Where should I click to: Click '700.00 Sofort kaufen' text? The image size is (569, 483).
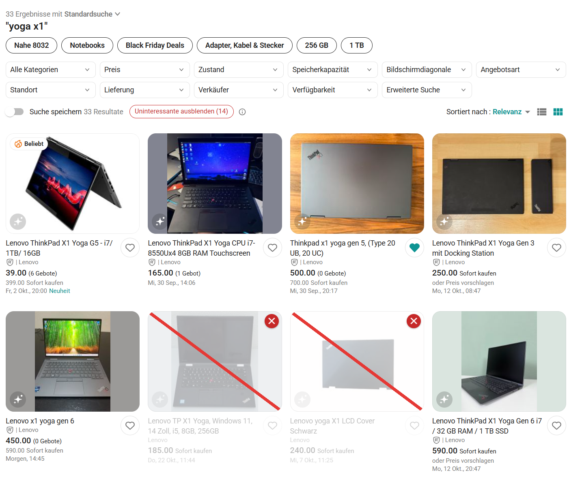[x=319, y=283]
